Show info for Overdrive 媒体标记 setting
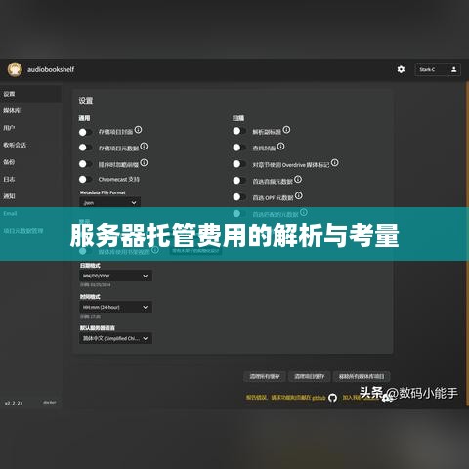The height and width of the screenshot is (469, 469). [335, 162]
